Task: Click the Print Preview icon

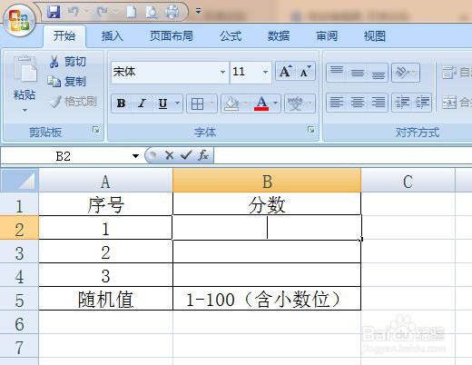Action: coord(152,12)
